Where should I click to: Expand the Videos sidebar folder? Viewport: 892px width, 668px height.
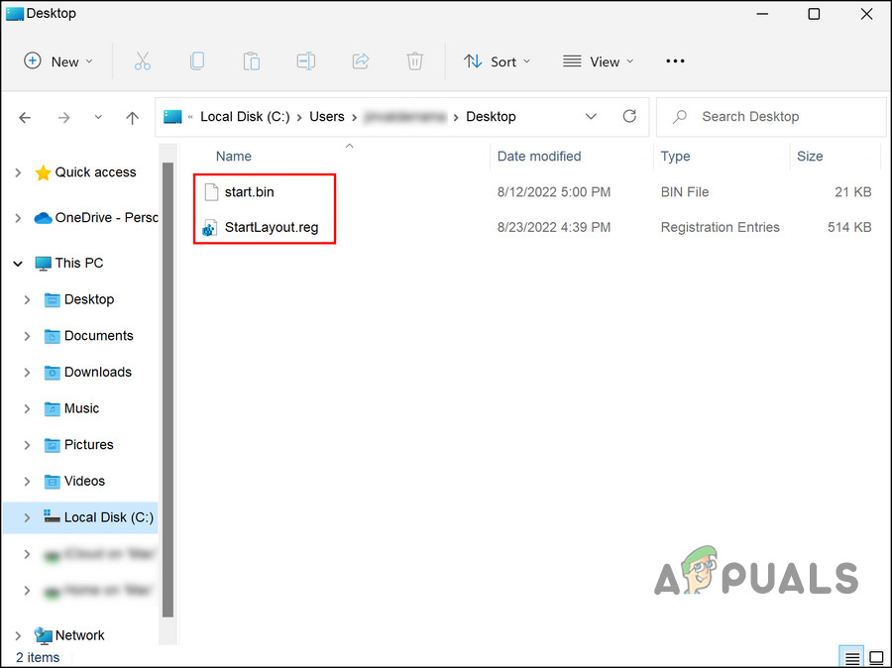point(27,482)
